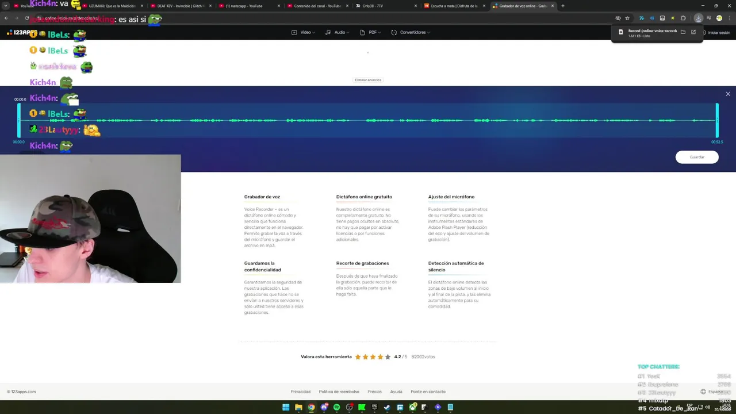Click the middle of the audio waveform

[x=368, y=120]
